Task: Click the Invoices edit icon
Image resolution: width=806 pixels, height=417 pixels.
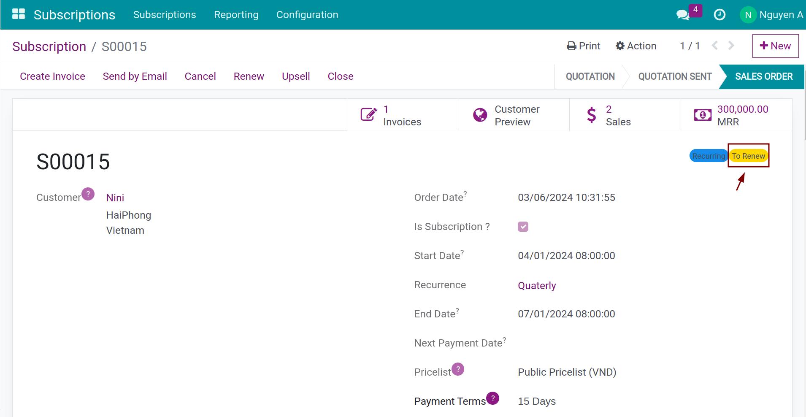Action: click(368, 115)
